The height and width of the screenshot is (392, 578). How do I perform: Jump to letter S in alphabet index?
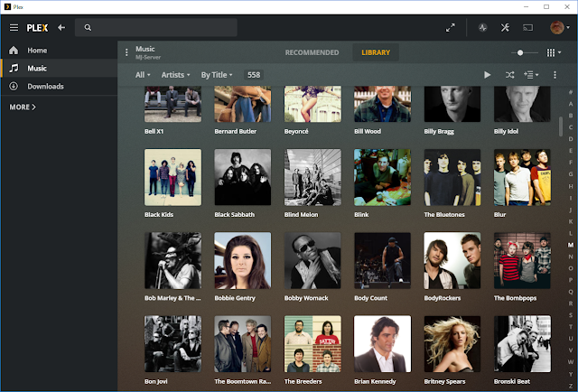571,315
